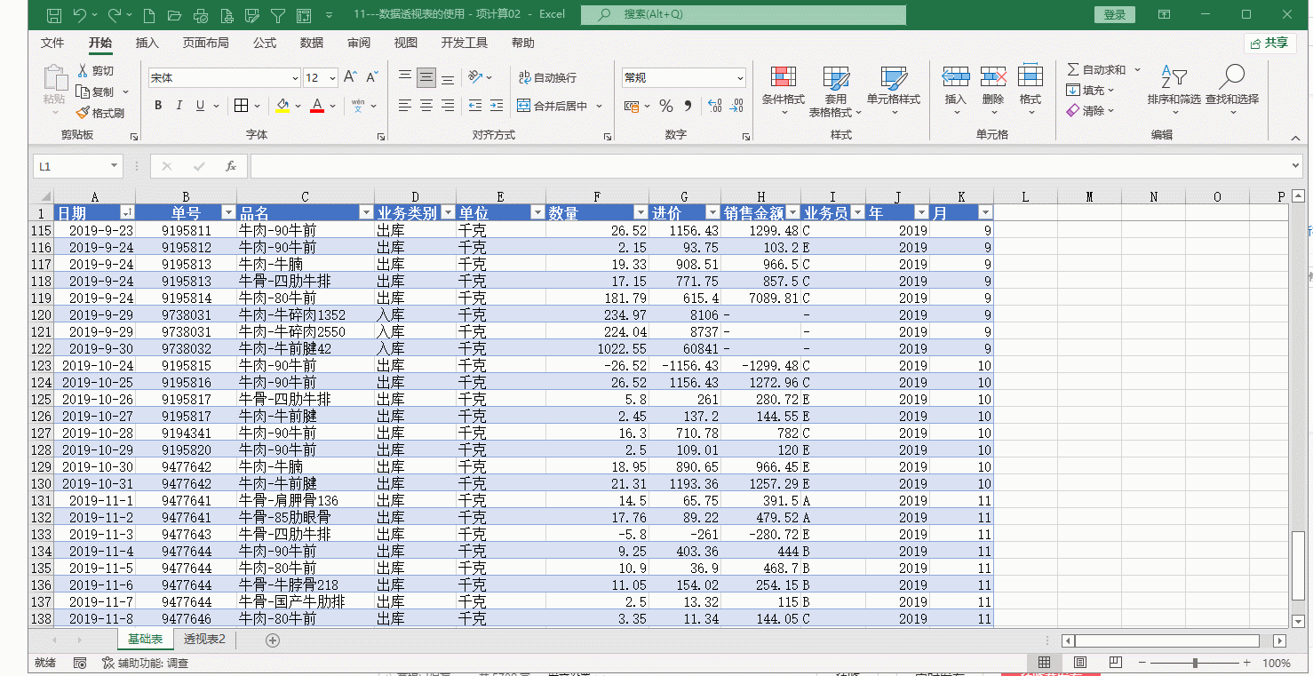Image resolution: width=1313 pixels, height=676 pixels.
Task: Switch to the 数据 ribbon tab
Action: point(311,43)
